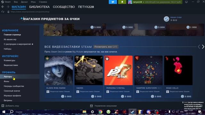This screenshot has height=115, width=205.
Task: Open the Hades startup movie thumbnail
Action: click(89, 70)
